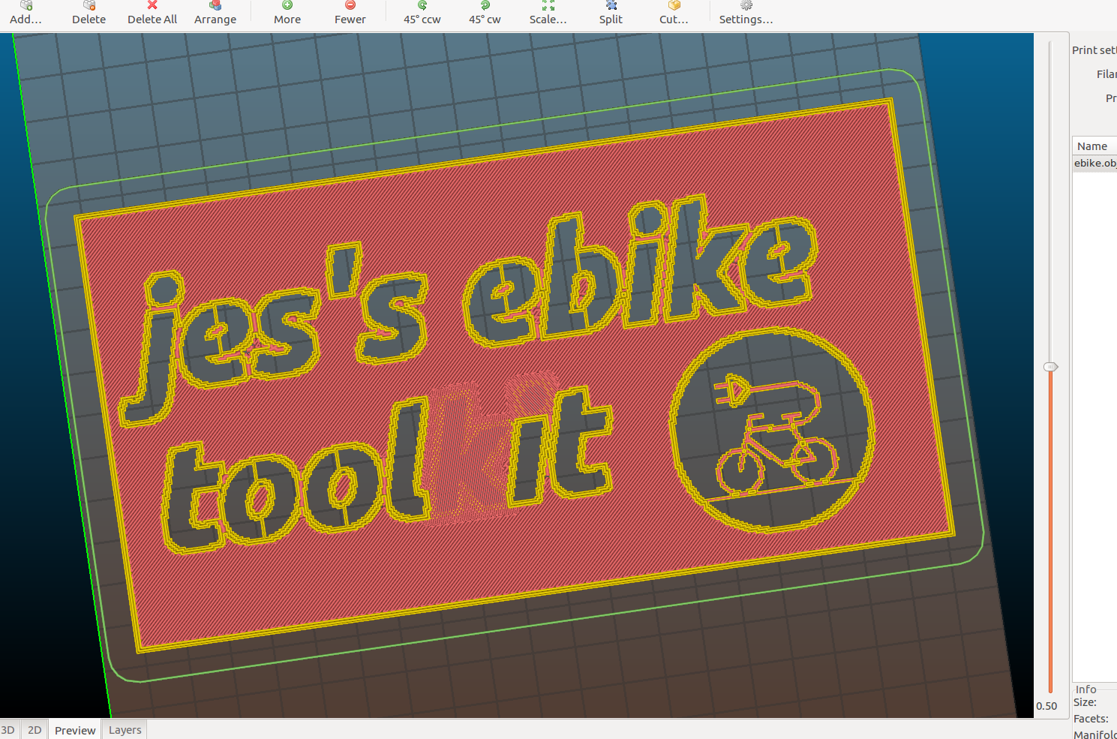The width and height of the screenshot is (1117, 739).
Task: Select ebike.obj in the object list
Action: [x=1094, y=164]
